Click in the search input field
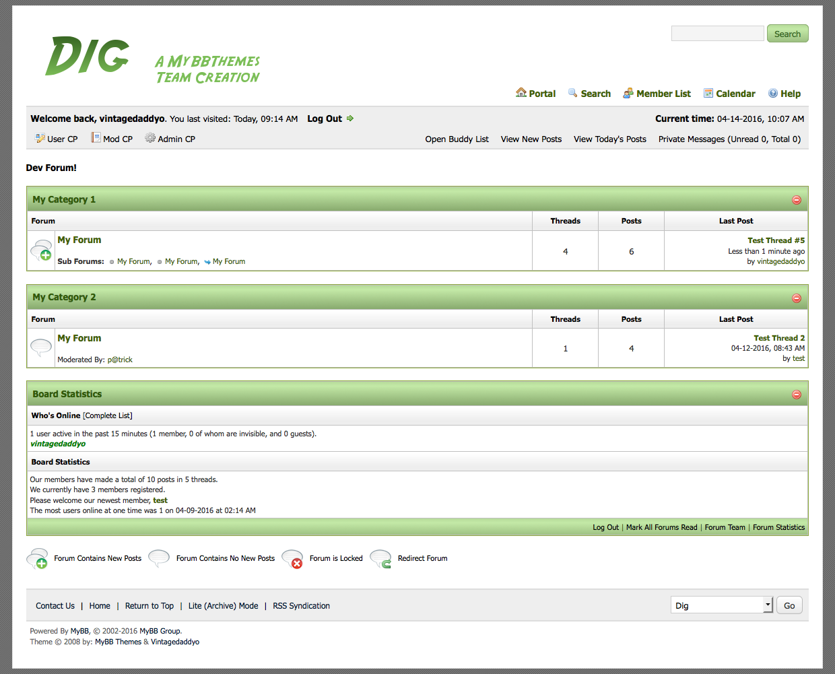The height and width of the screenshot is (674, 835). click(717, 33)
